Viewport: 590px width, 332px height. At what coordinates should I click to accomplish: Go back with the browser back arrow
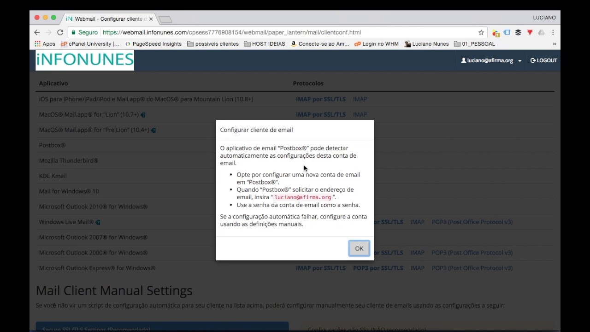[37, 32]
